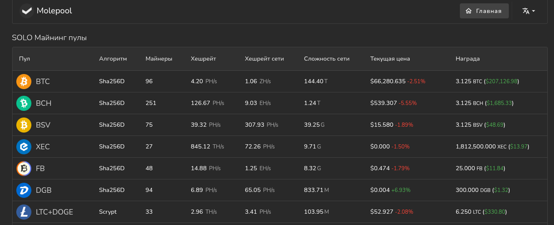Click the DigiByte DGB coin icon
Screen dimensions: 554x225
[24, 190]
